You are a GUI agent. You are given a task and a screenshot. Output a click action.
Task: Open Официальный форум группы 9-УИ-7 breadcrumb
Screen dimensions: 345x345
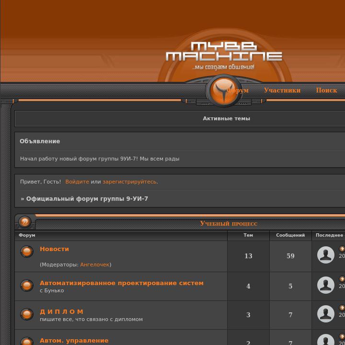87,199
